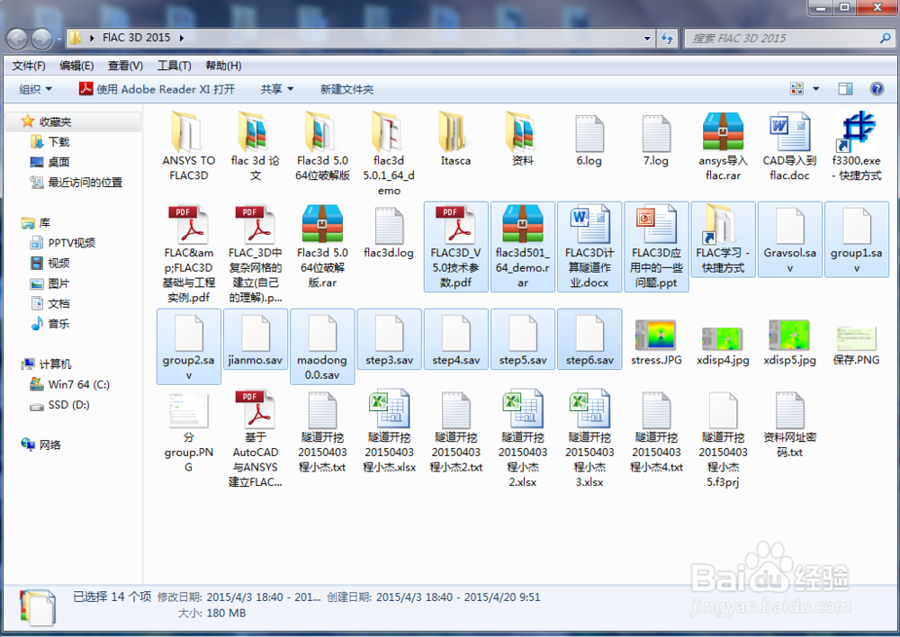This screenshot has height=637, width=900.
Task: Select the f3300.exe shortcut icon
Action: click(x=857, y=132)
